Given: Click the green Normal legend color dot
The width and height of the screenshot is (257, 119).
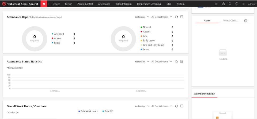Looking at the screenshot, I should 141,27.
